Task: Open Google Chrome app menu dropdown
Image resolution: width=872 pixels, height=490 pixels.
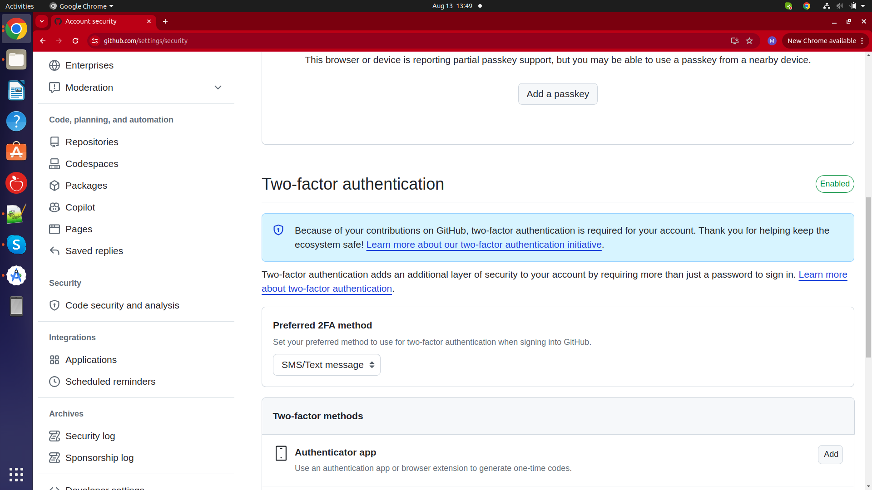Action: 82,6
